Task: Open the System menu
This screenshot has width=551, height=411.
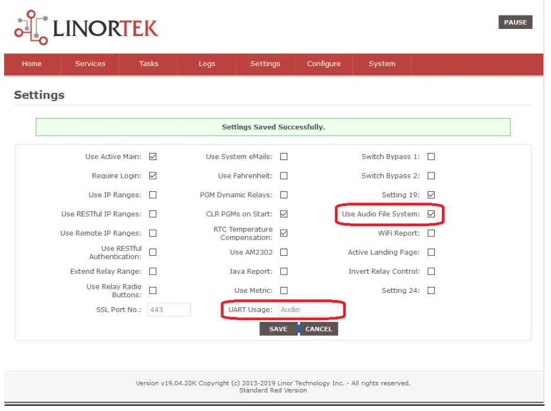Action: point(382,64)
